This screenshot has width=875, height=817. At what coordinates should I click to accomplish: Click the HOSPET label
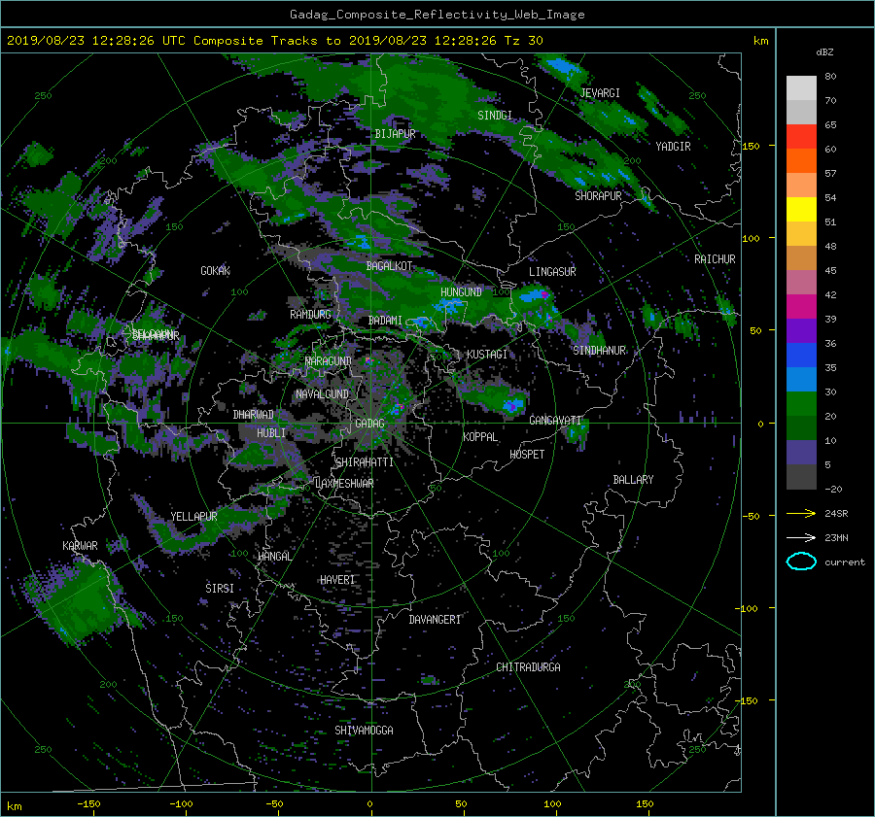(527, 455)
